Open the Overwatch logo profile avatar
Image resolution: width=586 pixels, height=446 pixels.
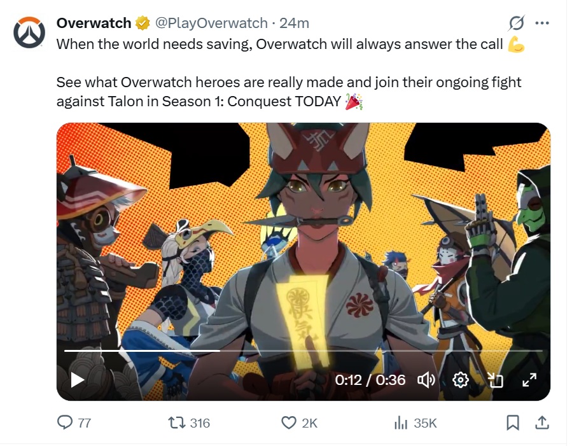(29, 32)
